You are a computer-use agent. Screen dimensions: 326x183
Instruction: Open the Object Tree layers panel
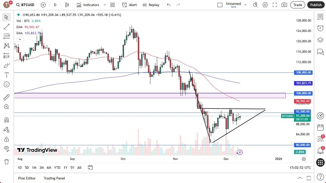pyautogui.click(x=320, y=40)
